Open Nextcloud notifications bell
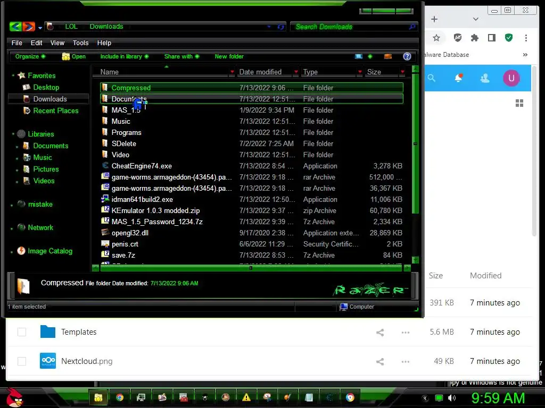The width and height of the screenshot is (545, 408). (x=458, y=78)
